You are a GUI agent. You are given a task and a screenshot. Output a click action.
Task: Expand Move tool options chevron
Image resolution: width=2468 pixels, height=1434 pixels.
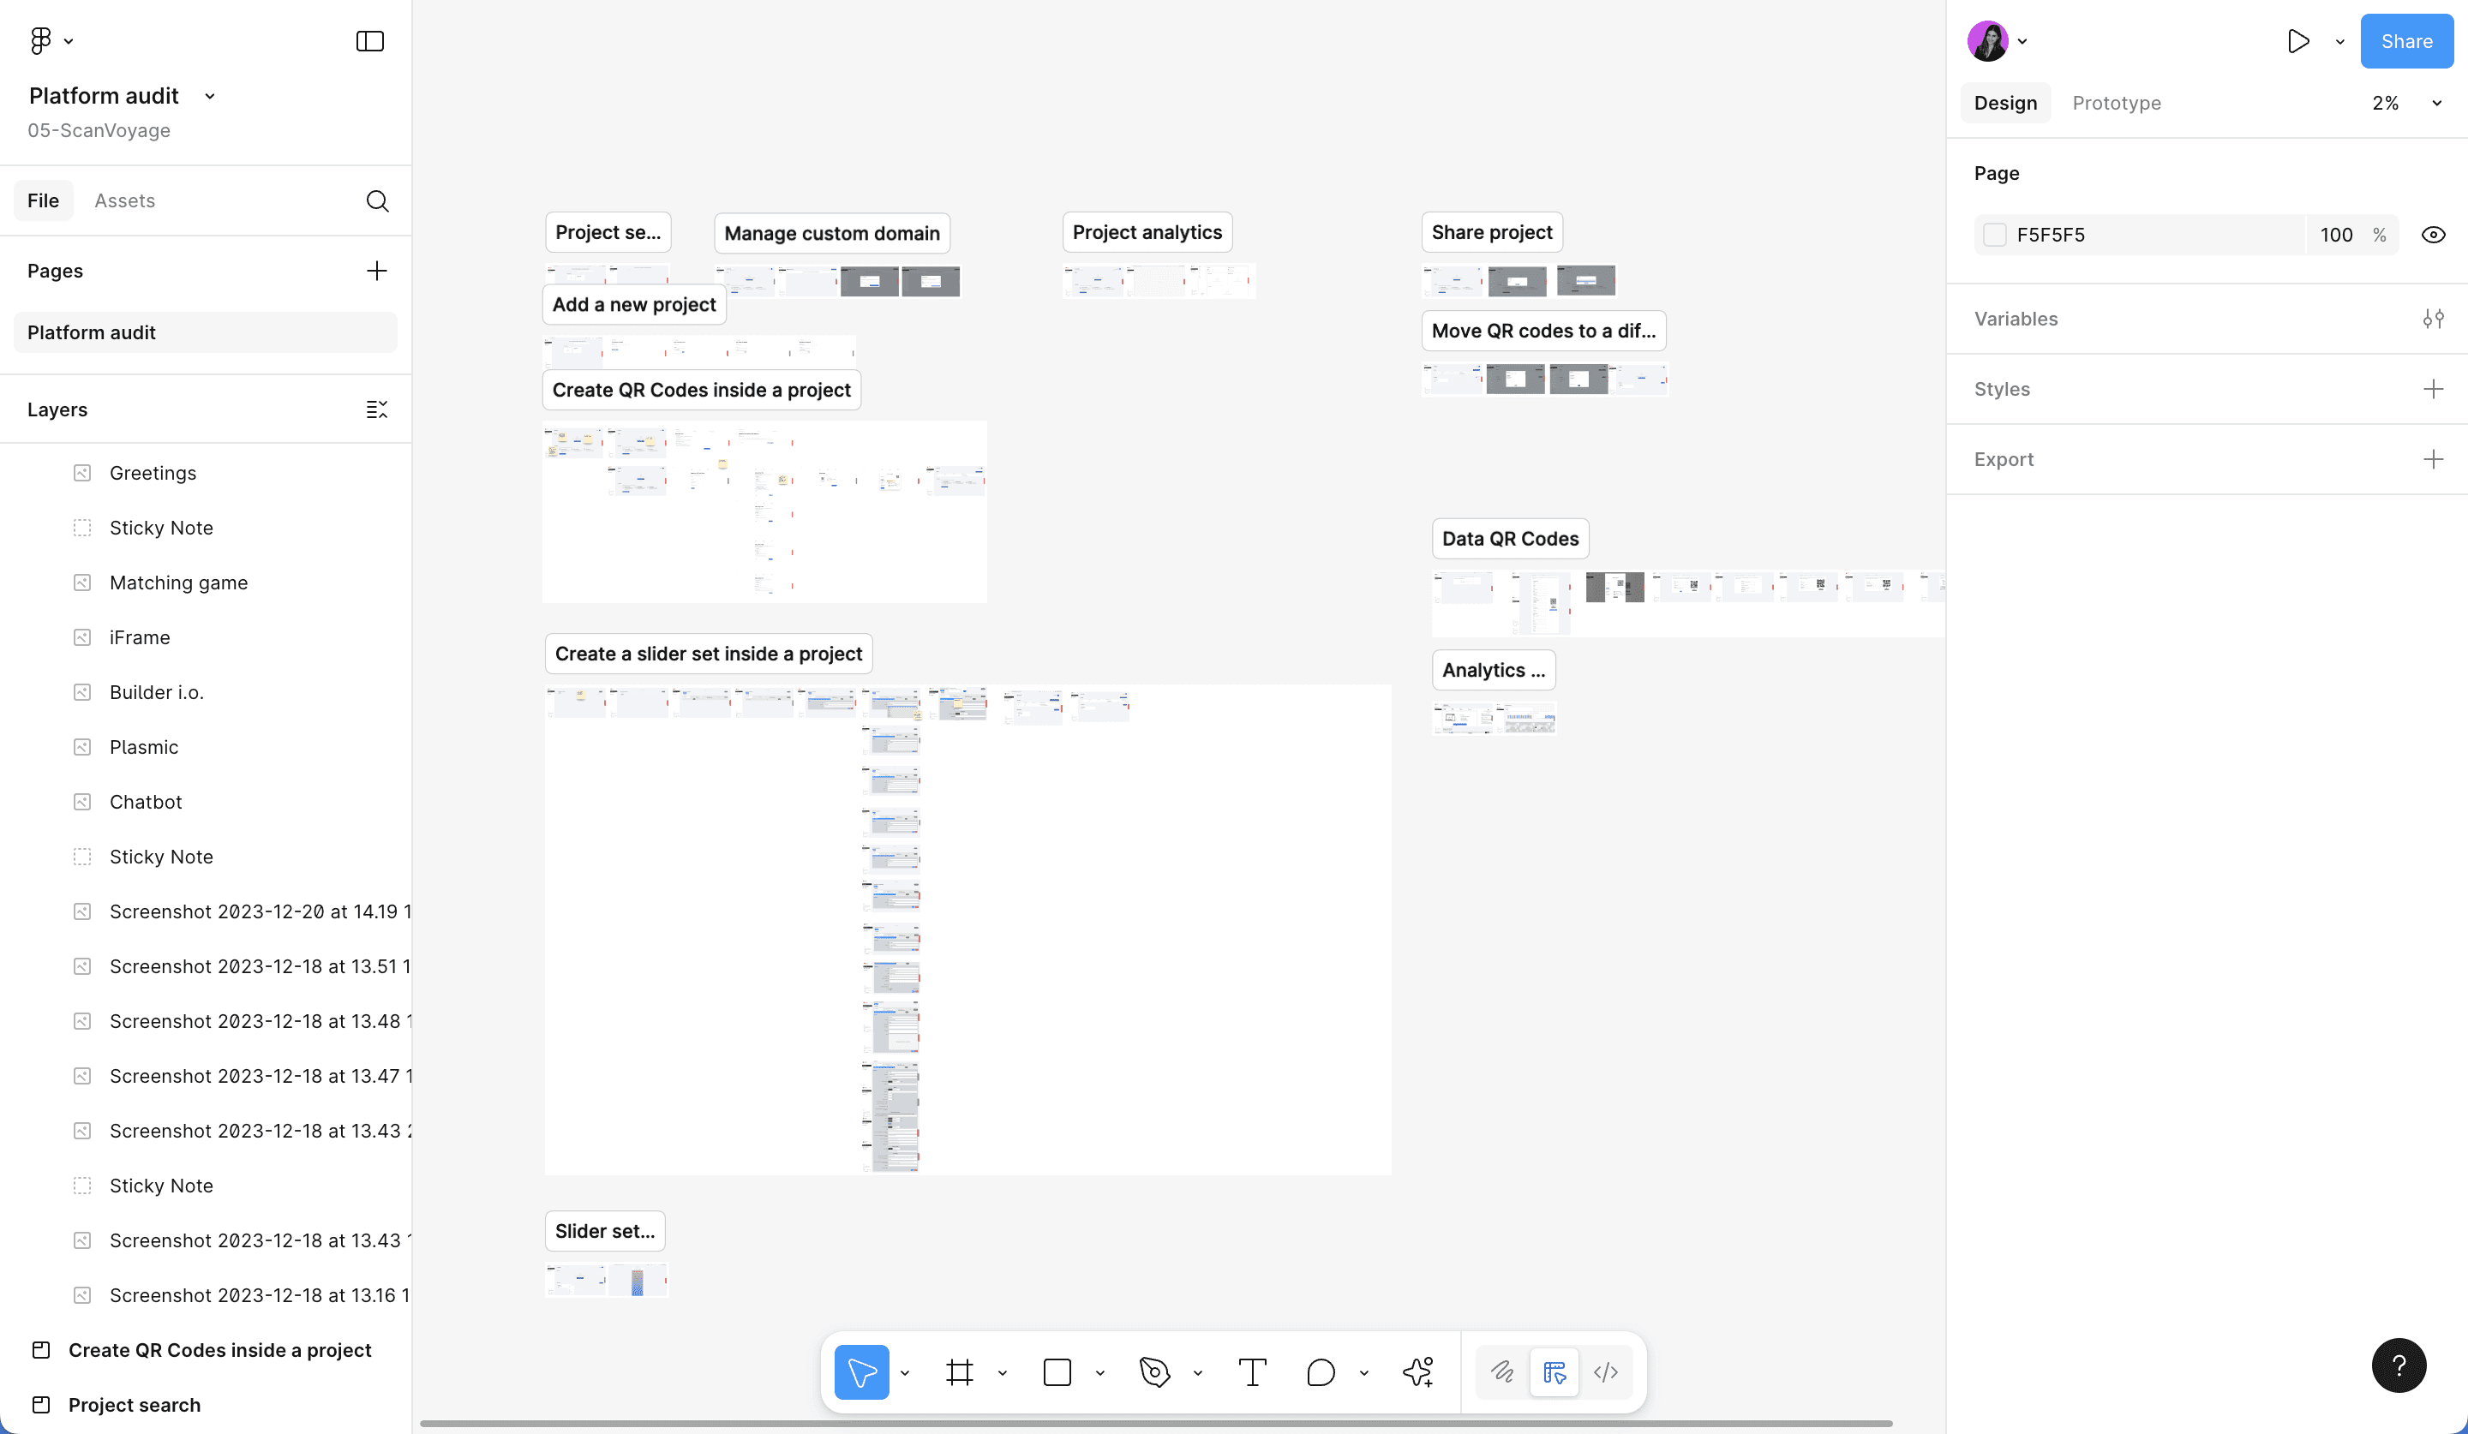pyautogui.click(x=905, y=1372)
